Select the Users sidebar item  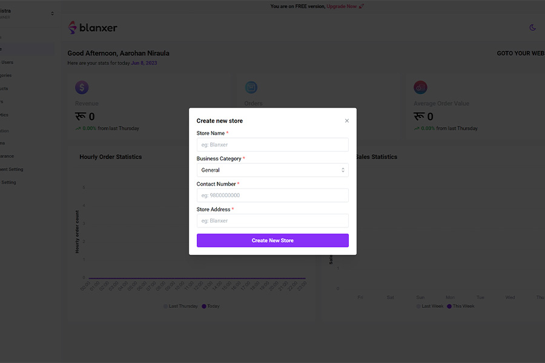pos(7,62)
